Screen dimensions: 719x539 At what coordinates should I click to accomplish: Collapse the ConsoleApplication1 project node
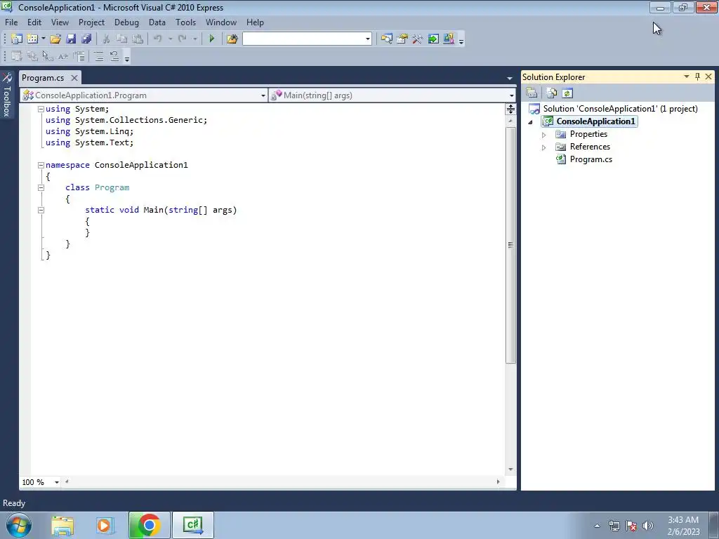tap(531, 122)
